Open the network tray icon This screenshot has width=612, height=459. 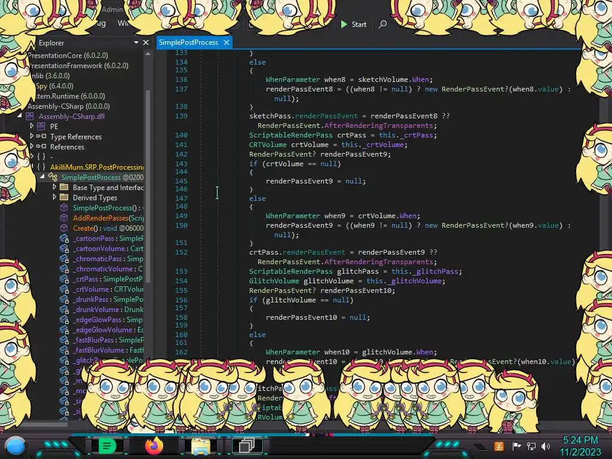click(x=531, y=446)
